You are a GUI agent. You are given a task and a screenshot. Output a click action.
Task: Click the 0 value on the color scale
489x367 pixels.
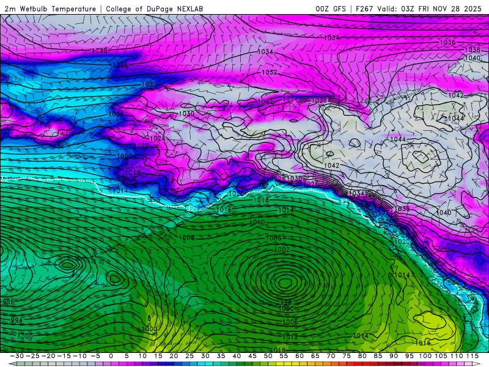pos(111,356)
